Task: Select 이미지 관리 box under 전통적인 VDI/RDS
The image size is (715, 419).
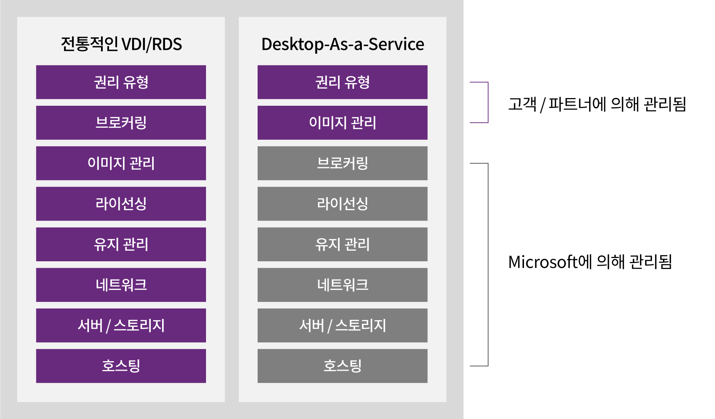Action: (121, 163)
